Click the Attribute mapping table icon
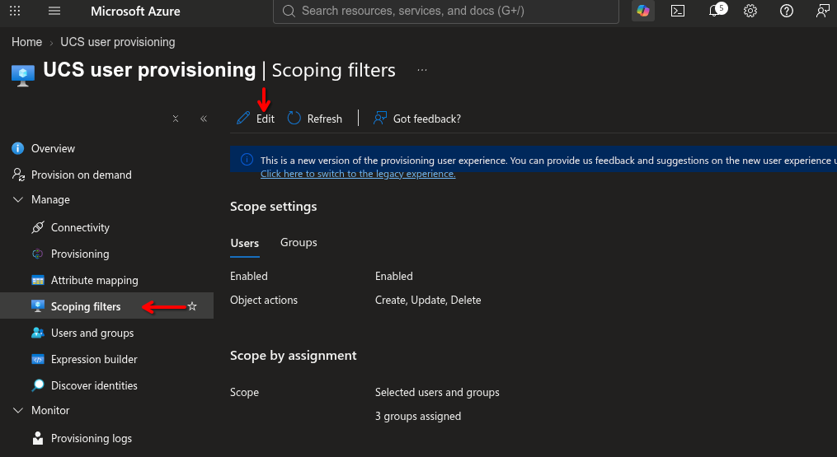The width and height of the screenshot is (837, 457). click(x=38, y=281)
